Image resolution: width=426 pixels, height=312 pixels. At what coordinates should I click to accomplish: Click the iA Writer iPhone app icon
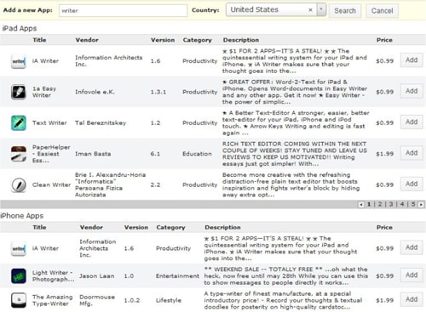19,248
